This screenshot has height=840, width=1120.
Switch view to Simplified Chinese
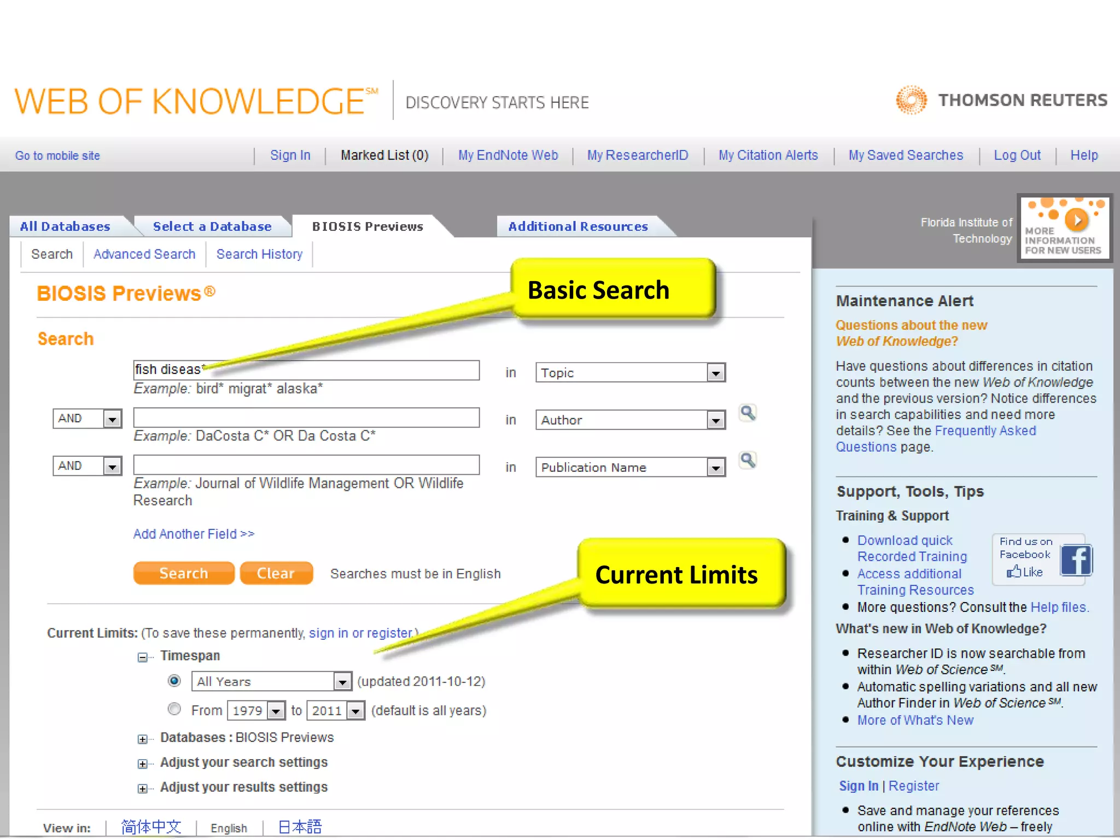click(x=151, y=827)
